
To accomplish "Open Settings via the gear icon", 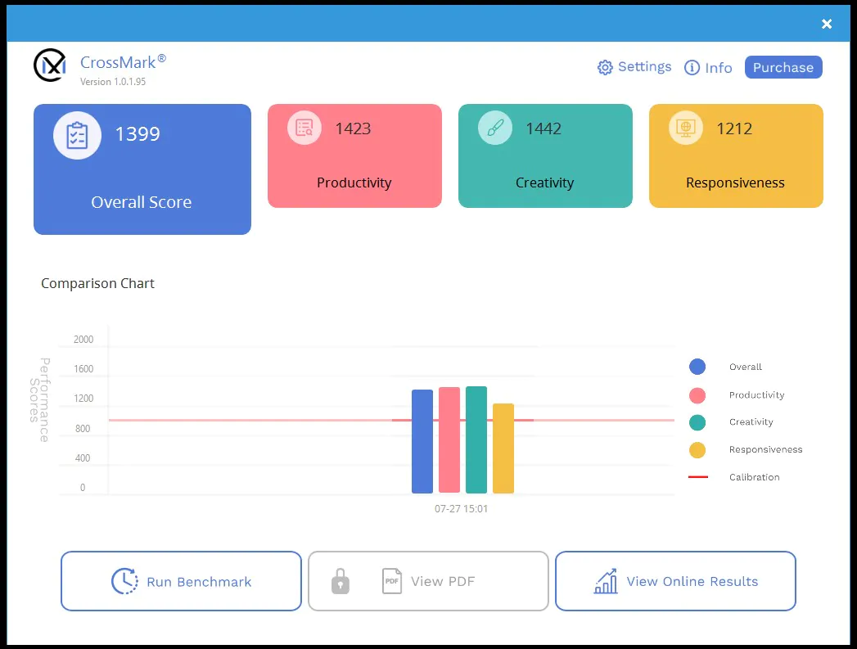I will 605,67.
